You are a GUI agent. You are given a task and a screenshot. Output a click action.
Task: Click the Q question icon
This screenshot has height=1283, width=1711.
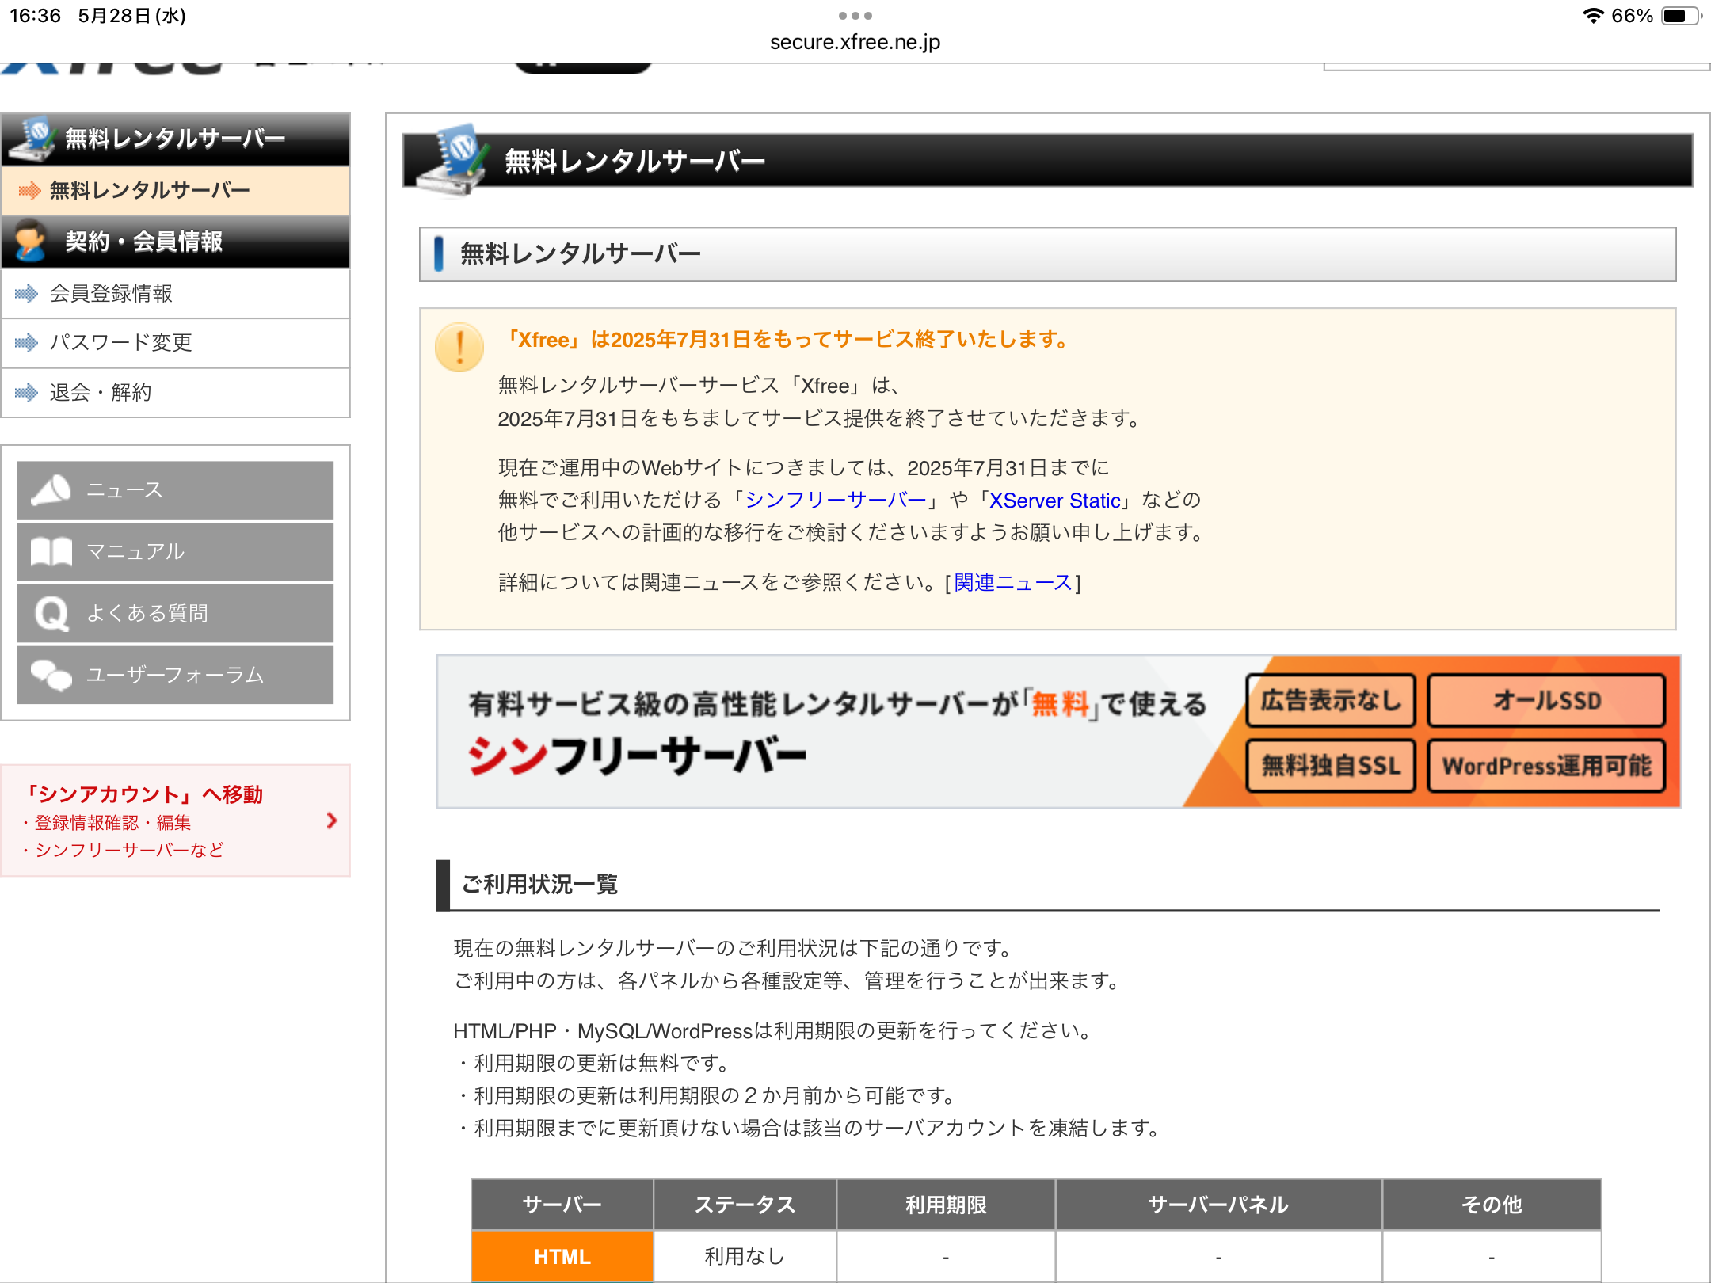tap(51, 614)
